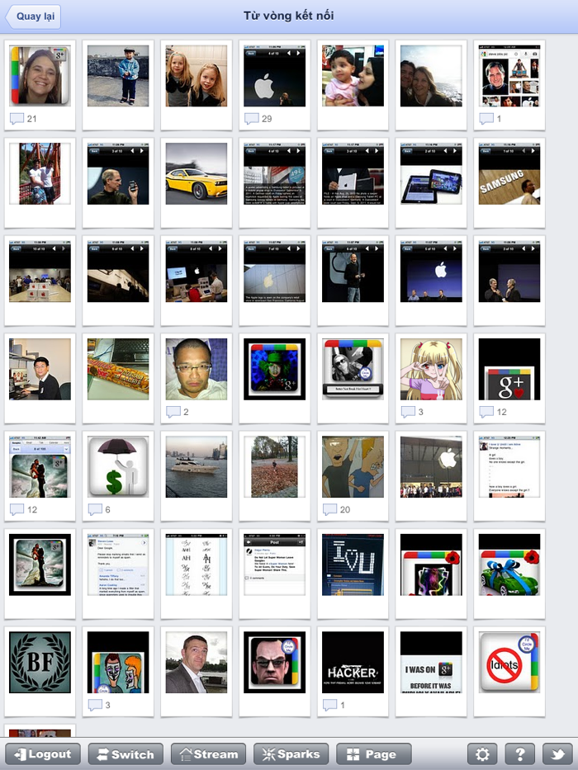Open man in grey suit photo
578x770 pixels.
(x=197, y=662)
